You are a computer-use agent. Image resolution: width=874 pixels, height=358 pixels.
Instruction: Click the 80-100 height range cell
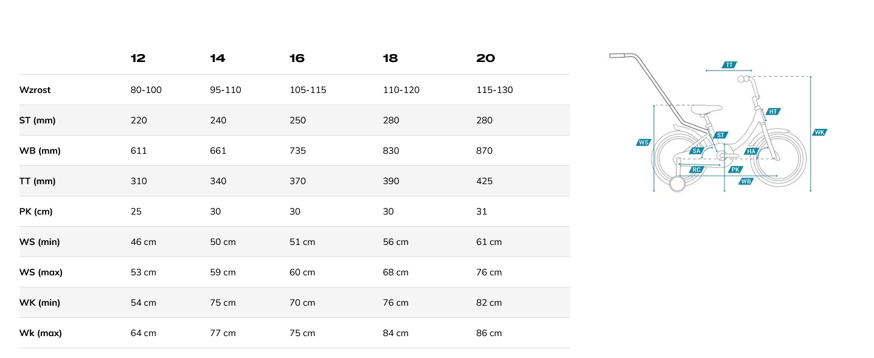tap(146, 90)
